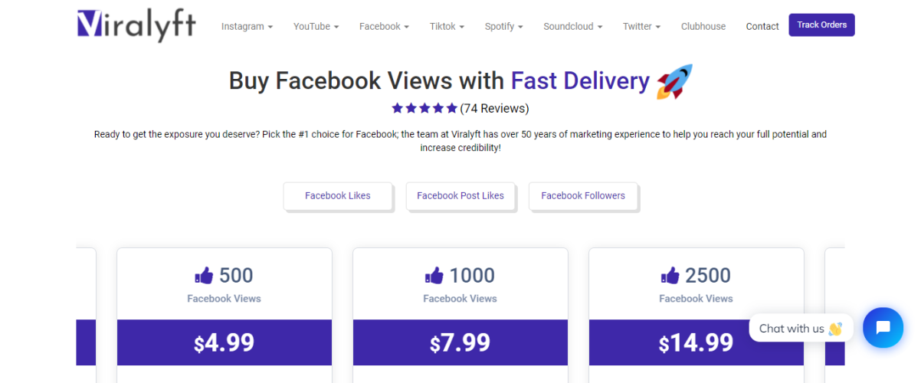Click the $7.99 price banner

(460, 342)
